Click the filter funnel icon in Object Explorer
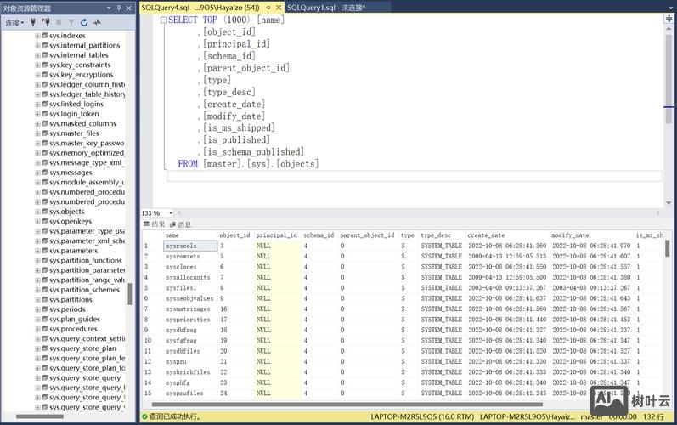 tap(71, 22)
